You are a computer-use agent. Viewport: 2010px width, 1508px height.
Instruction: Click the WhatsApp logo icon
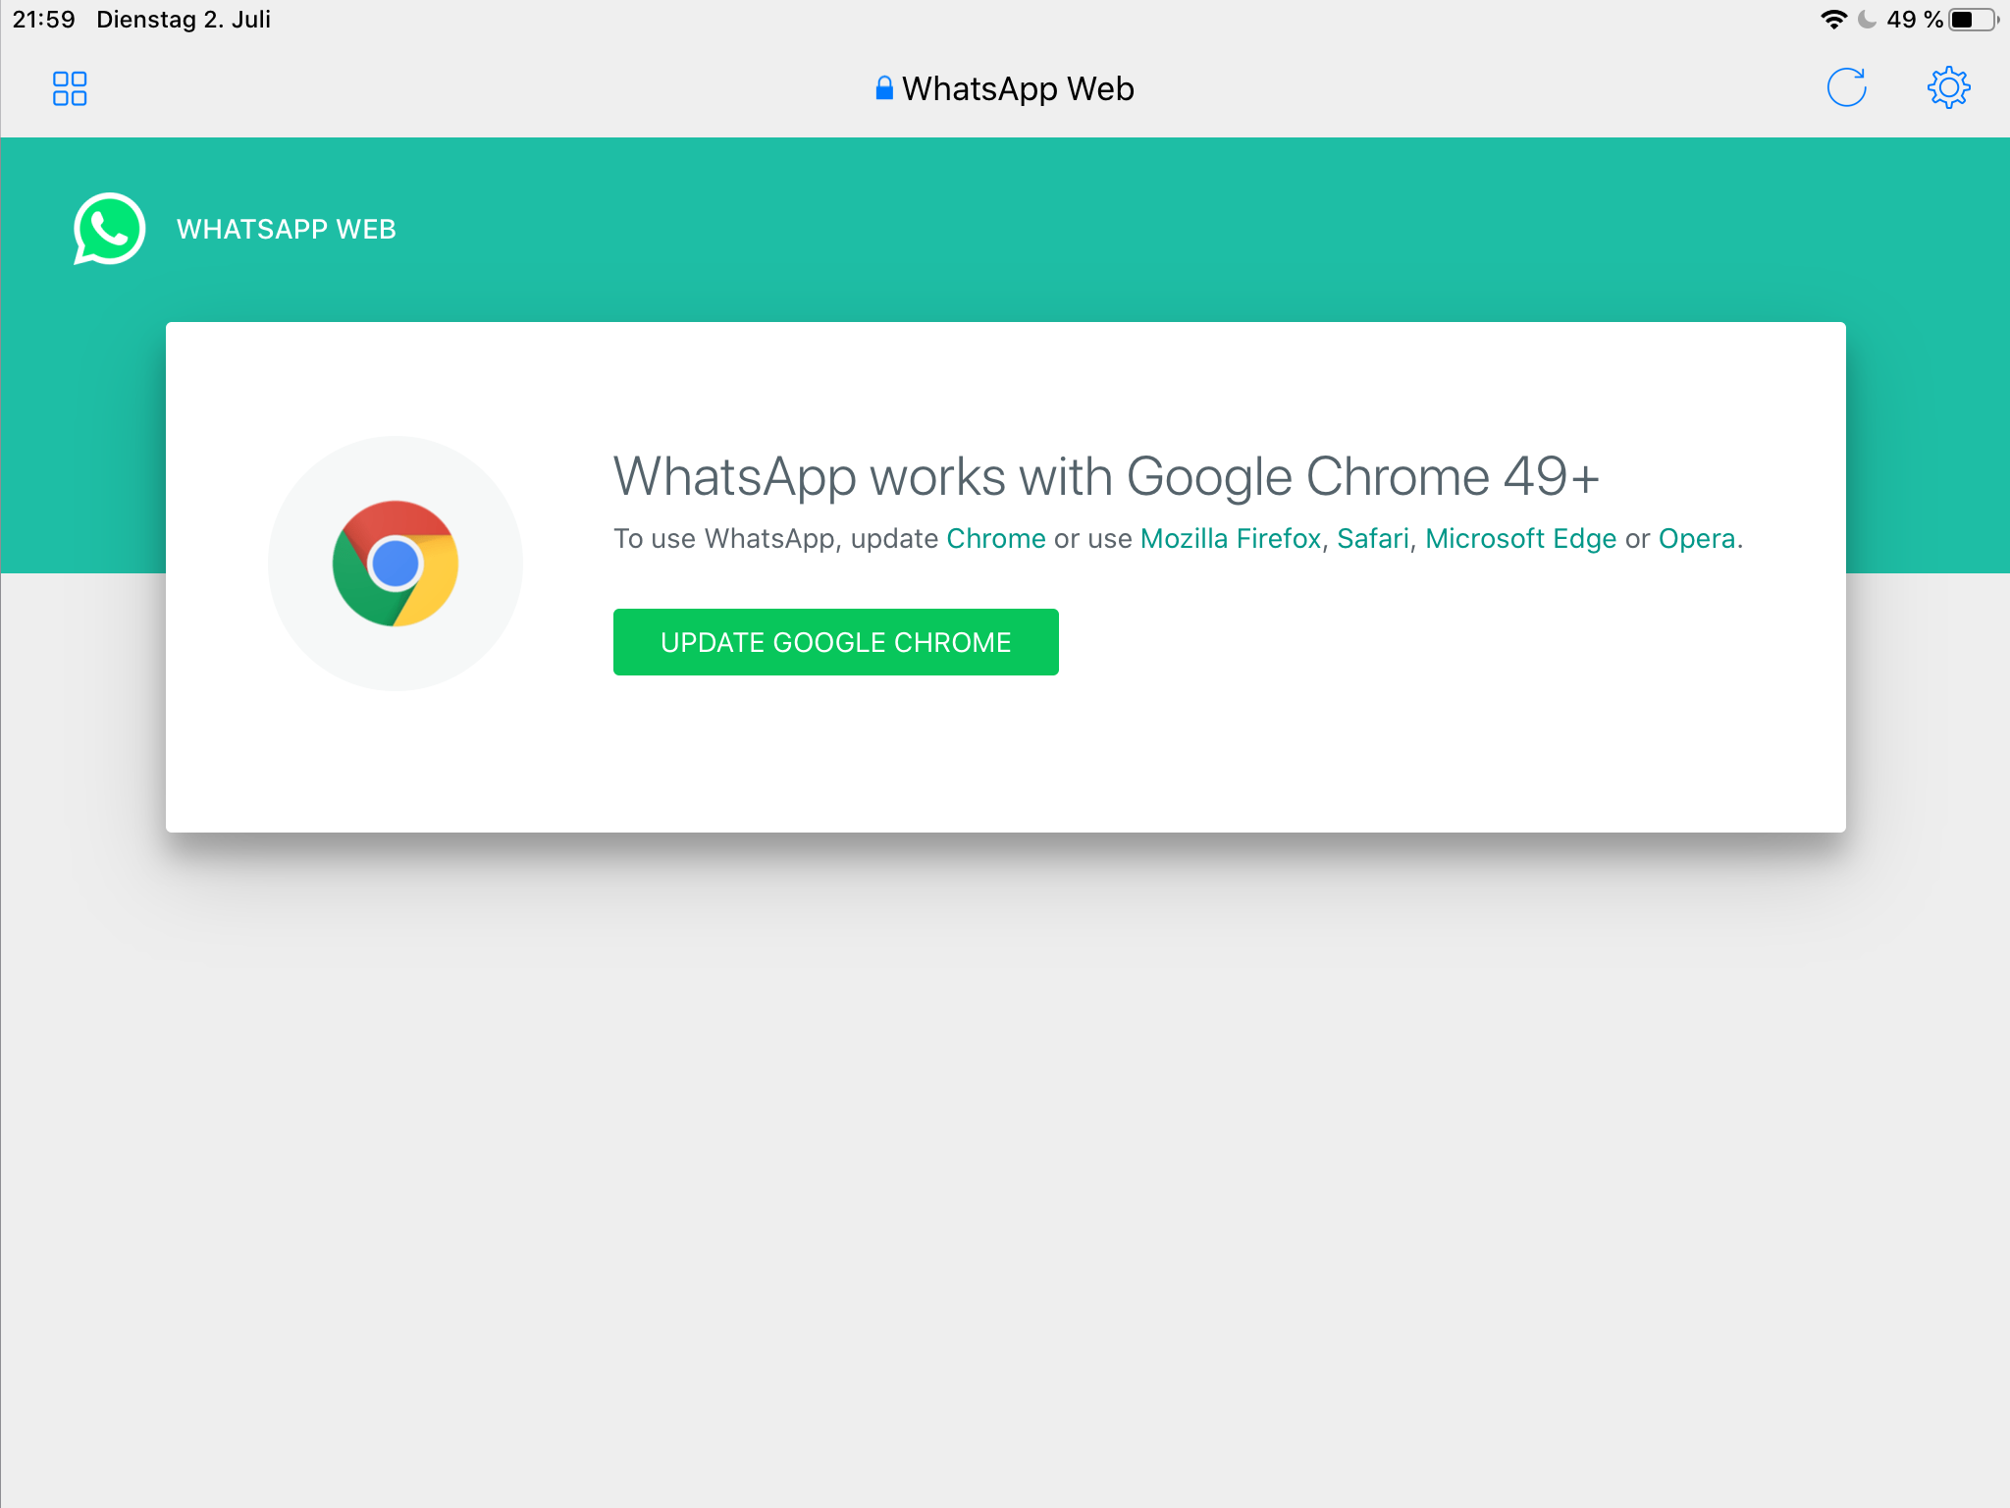109,229
